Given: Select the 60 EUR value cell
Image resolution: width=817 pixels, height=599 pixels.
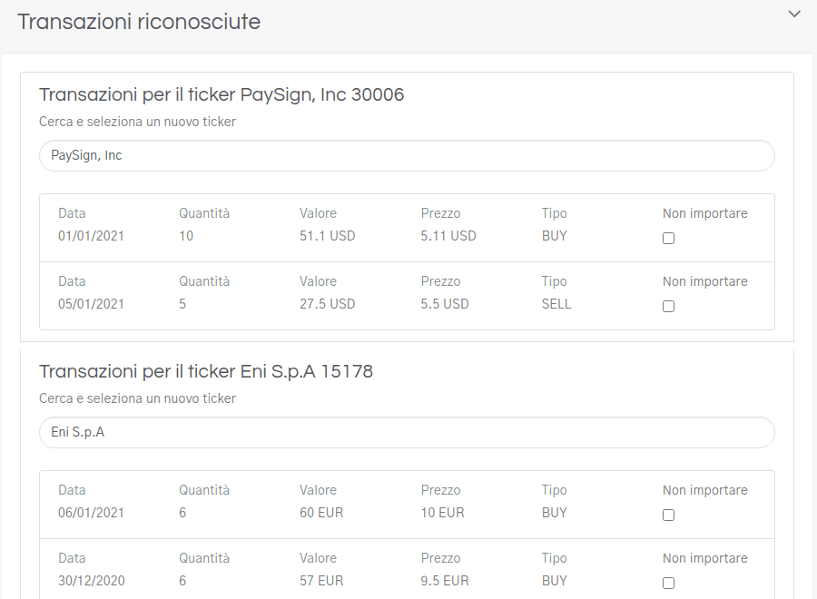Looking at the screenshot, I should 321,513.
